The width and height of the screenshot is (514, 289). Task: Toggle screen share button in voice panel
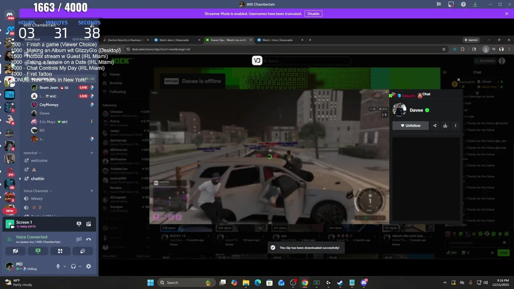38,251
